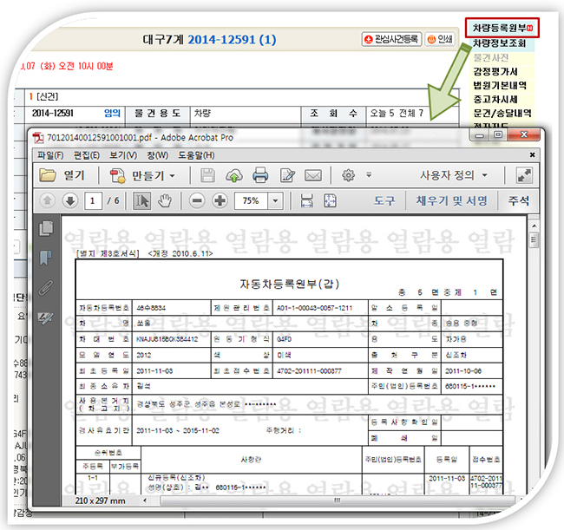Click the cloud upload icon
The width and height of the screenshot is (564, 530).
(234, 175)
